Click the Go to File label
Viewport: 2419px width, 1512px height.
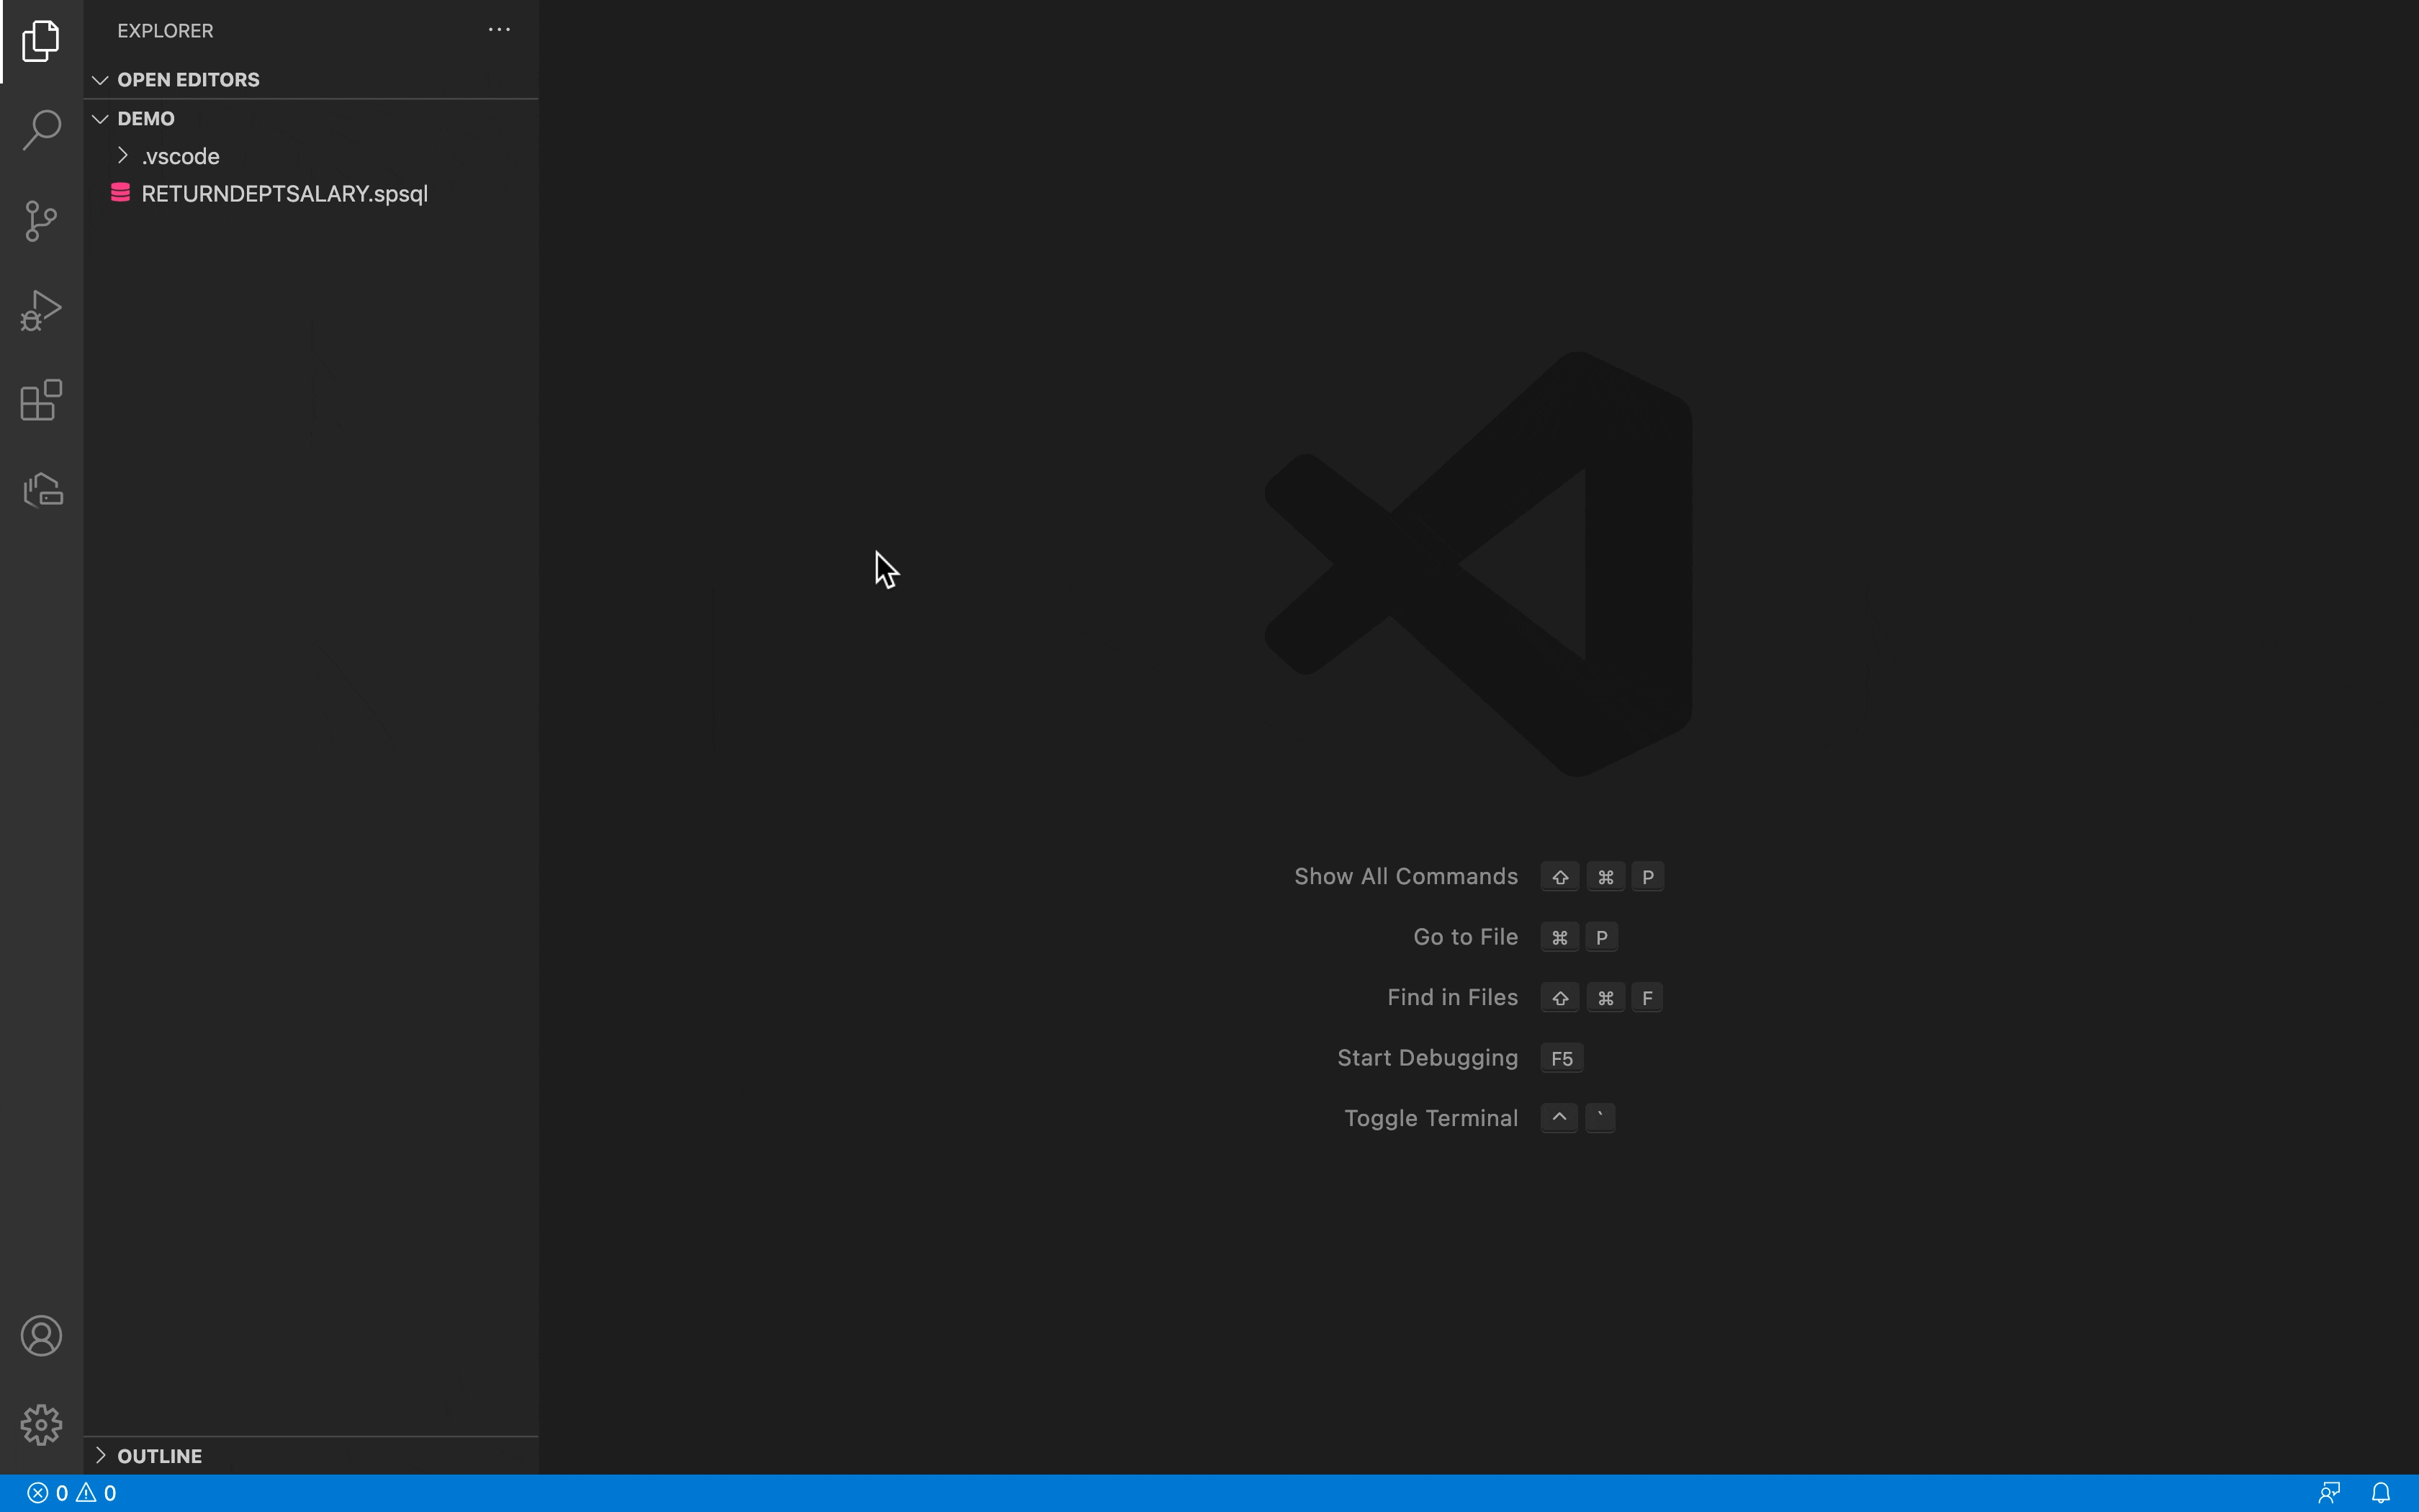pyautogui.click(x=1465, y=937)
